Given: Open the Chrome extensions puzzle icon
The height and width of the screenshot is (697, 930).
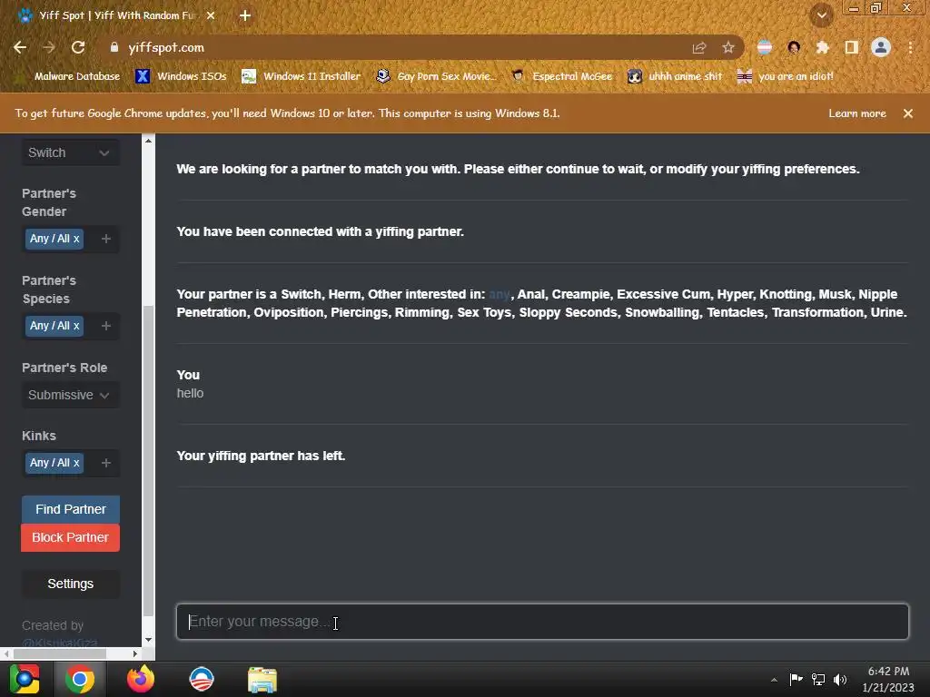Looking at the screenshot, I should click(822, 47).
